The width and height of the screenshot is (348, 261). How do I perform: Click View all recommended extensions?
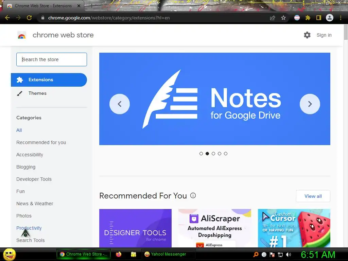pos(313,196)
